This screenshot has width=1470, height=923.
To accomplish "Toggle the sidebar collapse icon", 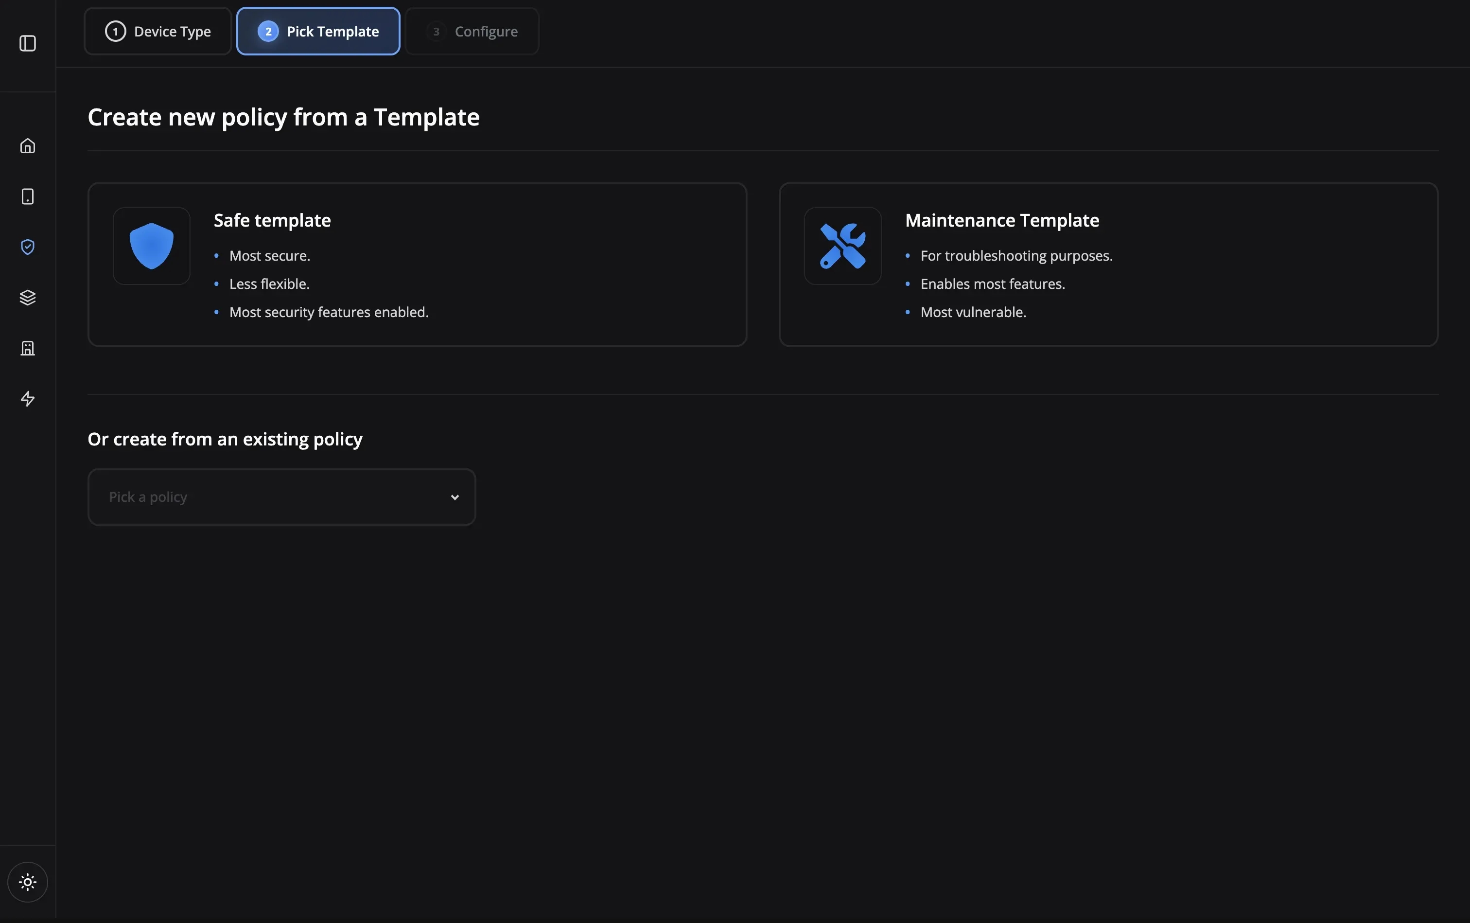I will (27, 43).
